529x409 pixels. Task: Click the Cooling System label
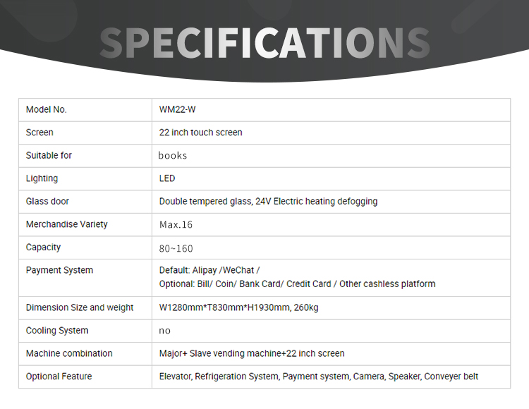57,331
